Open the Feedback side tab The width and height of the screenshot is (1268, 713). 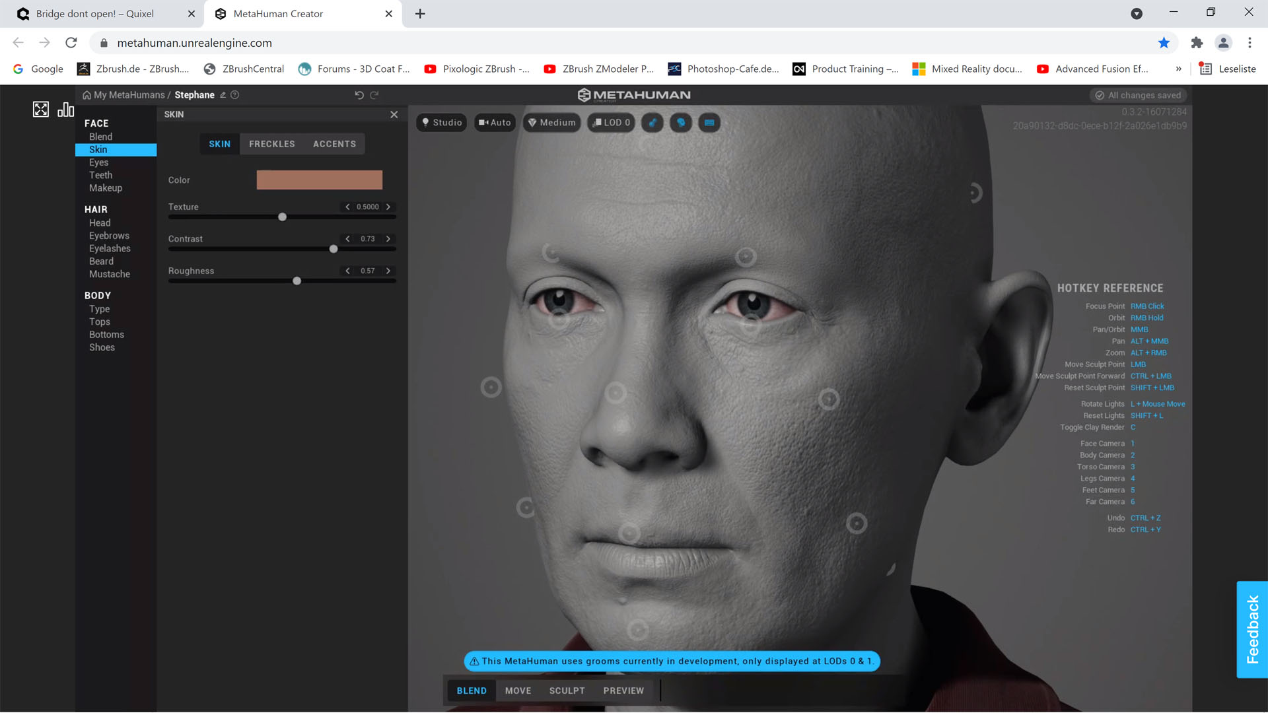point(1252,630)
